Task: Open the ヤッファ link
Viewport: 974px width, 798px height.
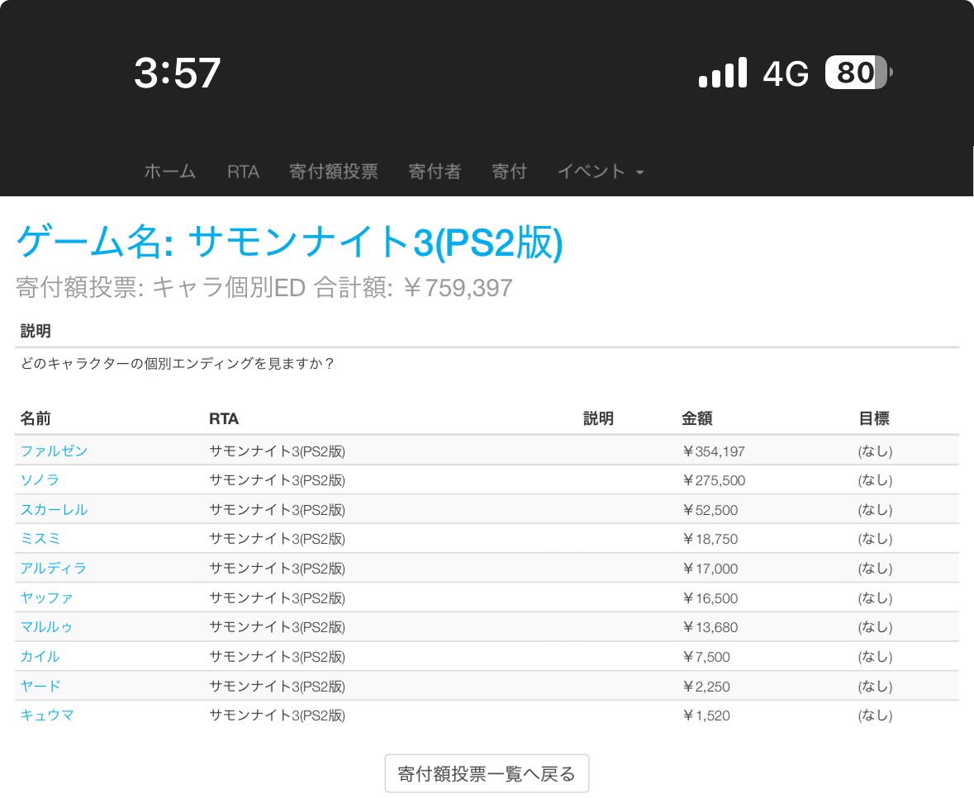Action: [46, 598]
